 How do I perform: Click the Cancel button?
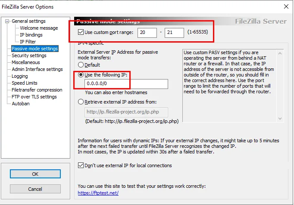coord(35,189)
